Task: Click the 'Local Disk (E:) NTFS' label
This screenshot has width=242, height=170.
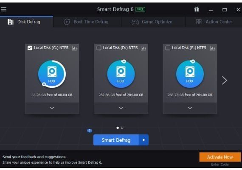Action: coord(189,48)
